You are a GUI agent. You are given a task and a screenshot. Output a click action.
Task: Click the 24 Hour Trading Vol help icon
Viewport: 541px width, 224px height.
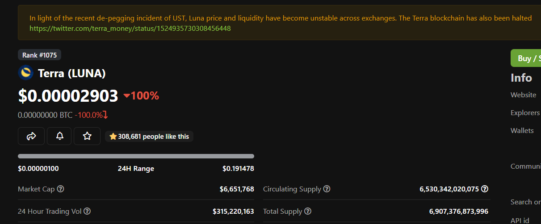87,211
